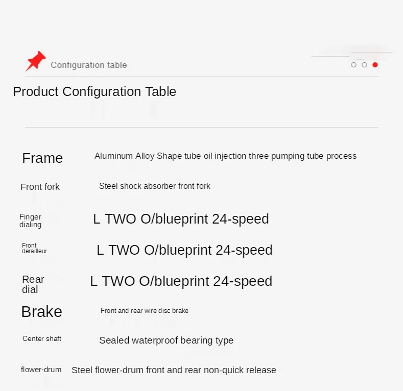Select the 'flower-drum' row label
This screenshot has width=403, height=391.
click(x=41, y=370)
